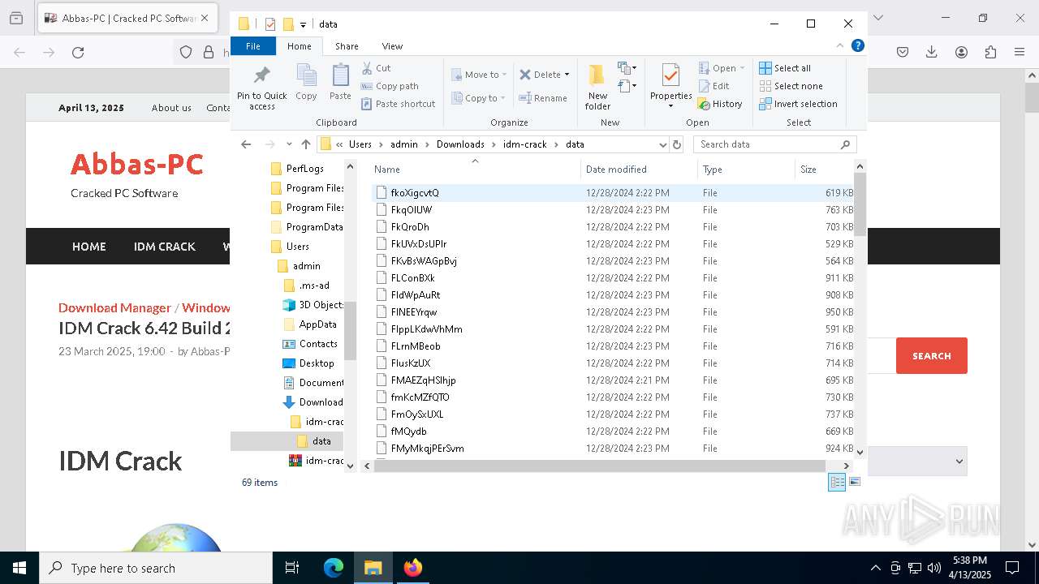Click Paste shortcut in ribbon
This screenshot has height=584, width=1039.
pyautogui.click(x=398, y=104)
